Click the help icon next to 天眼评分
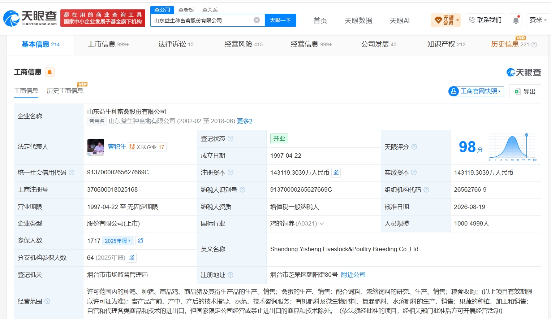The image size is (551, 319). 414,147
